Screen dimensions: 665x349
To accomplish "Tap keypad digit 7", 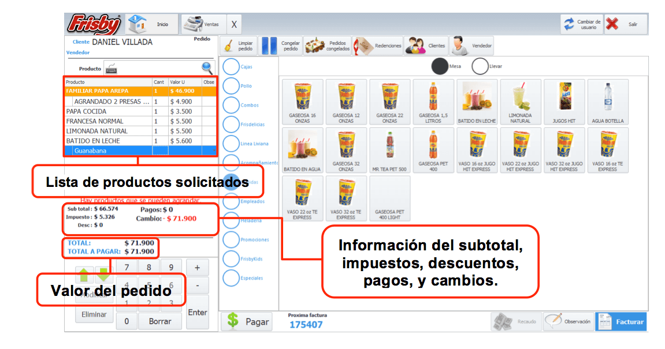I will tap(127, 267).
